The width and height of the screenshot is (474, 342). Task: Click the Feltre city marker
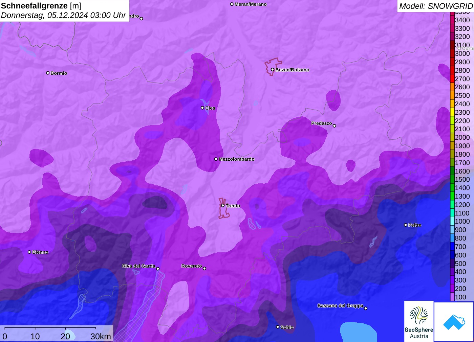[406, 225]
